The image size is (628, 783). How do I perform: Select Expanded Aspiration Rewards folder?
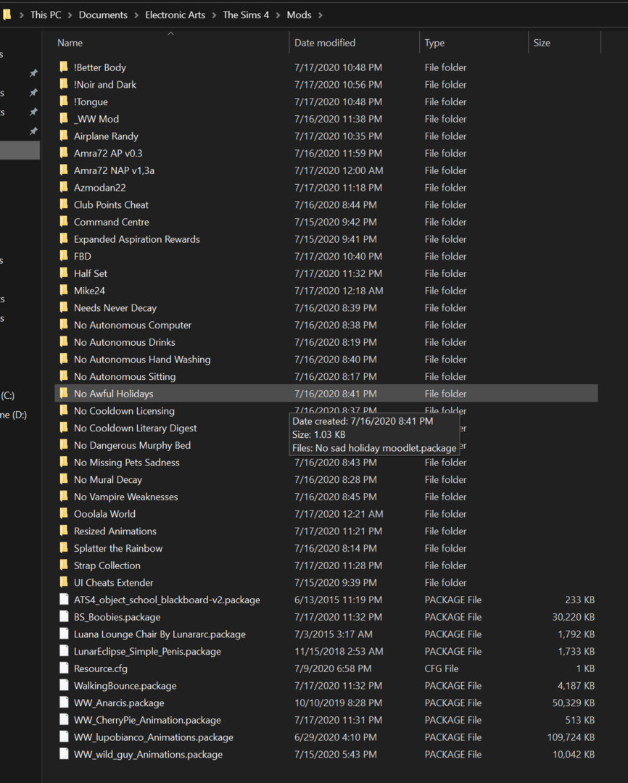(x=137, y=239)
